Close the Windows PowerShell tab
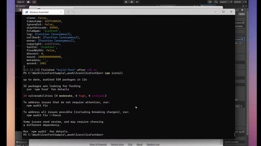261x146 pixels. coord(61,12)
